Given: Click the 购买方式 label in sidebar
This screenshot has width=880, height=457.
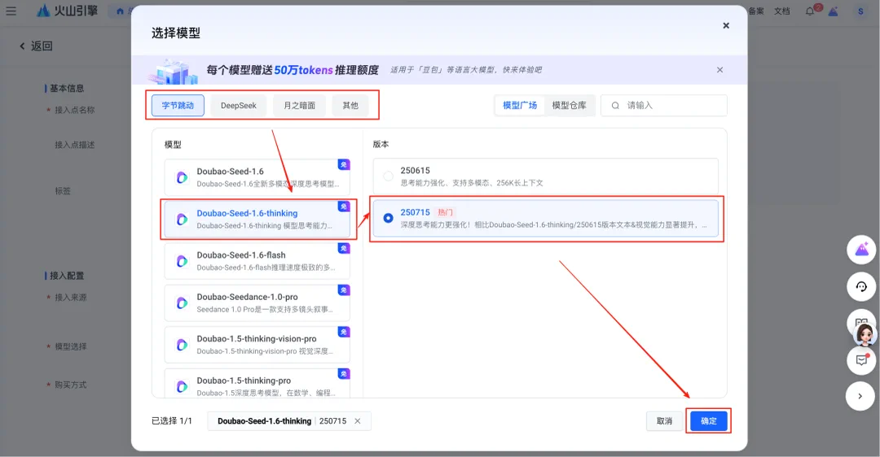Looking at the screenshot, I should 71,385.
